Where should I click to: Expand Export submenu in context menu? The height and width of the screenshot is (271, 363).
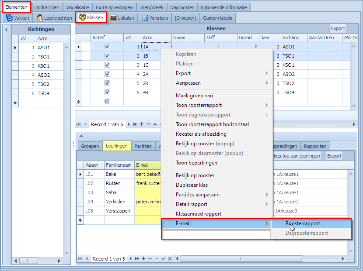click(x=217, y=73)
